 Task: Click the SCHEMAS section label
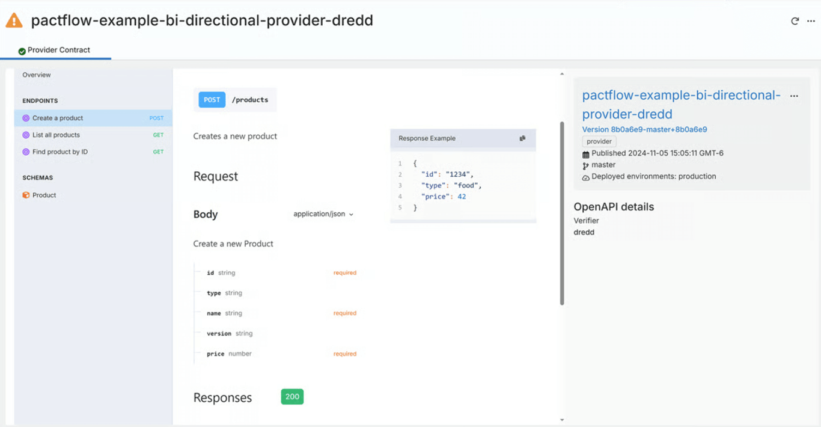[38, 178]
